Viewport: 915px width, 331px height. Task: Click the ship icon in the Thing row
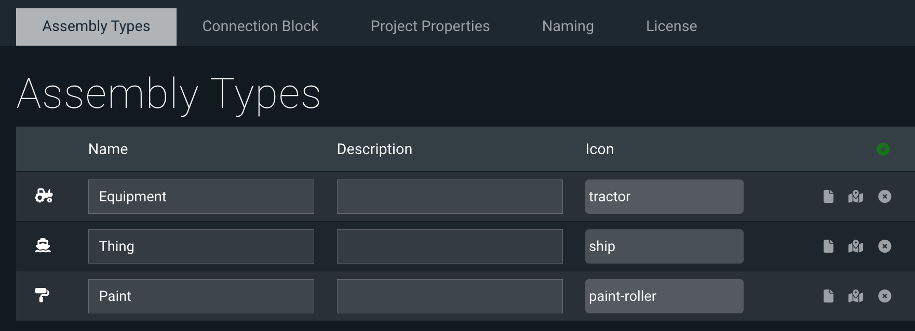[x=43, y=246]
